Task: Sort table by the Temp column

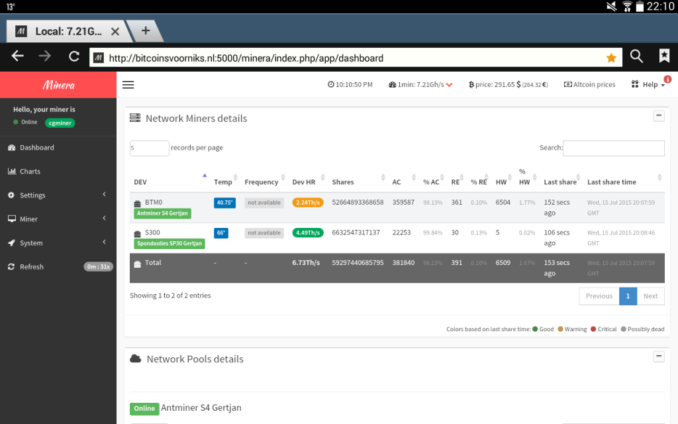Action: [224, 182]
